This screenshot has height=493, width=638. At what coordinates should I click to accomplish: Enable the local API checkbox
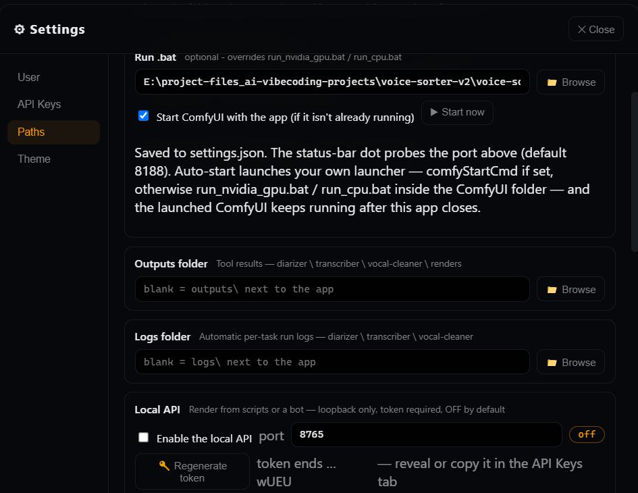point(143,437)
